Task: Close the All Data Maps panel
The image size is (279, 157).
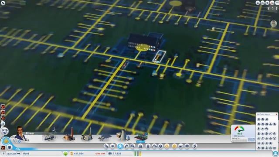Action: (276, 114)
